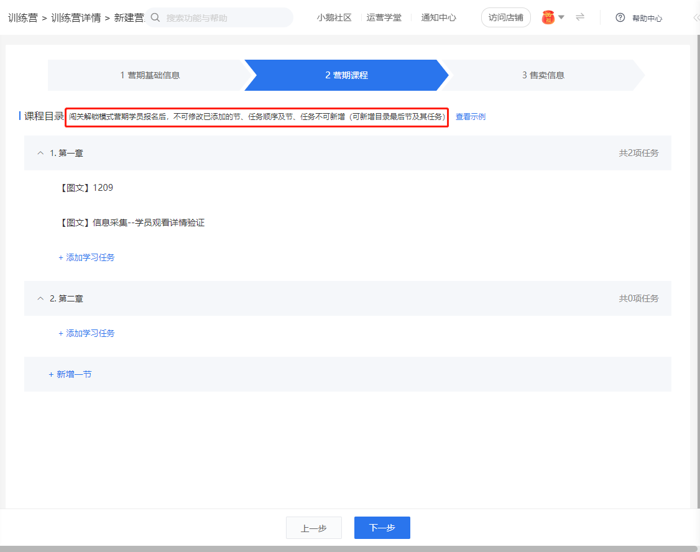Select 【图文】信息采集--学员观看详情验证 task
Viewport: 700px width, 552px height.
(132, 223)
